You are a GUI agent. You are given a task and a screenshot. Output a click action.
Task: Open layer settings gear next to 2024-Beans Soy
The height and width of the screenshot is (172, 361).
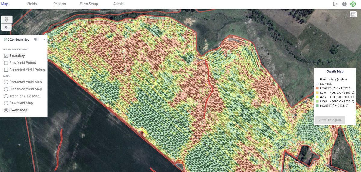coord(35,39)
